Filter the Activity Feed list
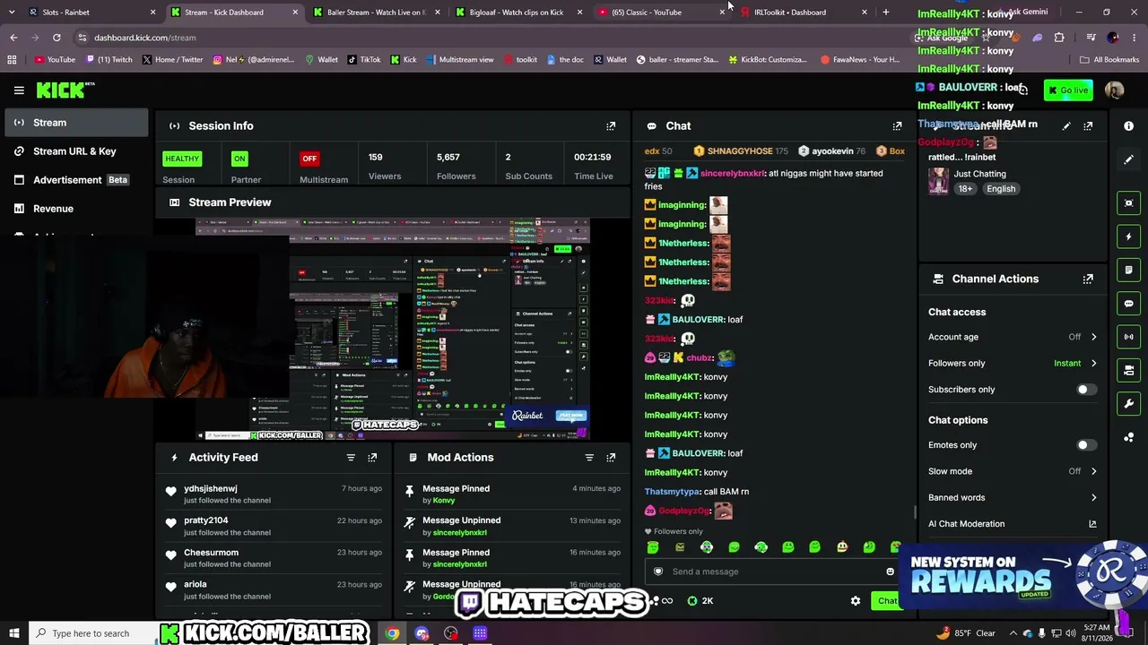Screen dimensions: 1148x645 pyautogui.click(x=351, y=458)
